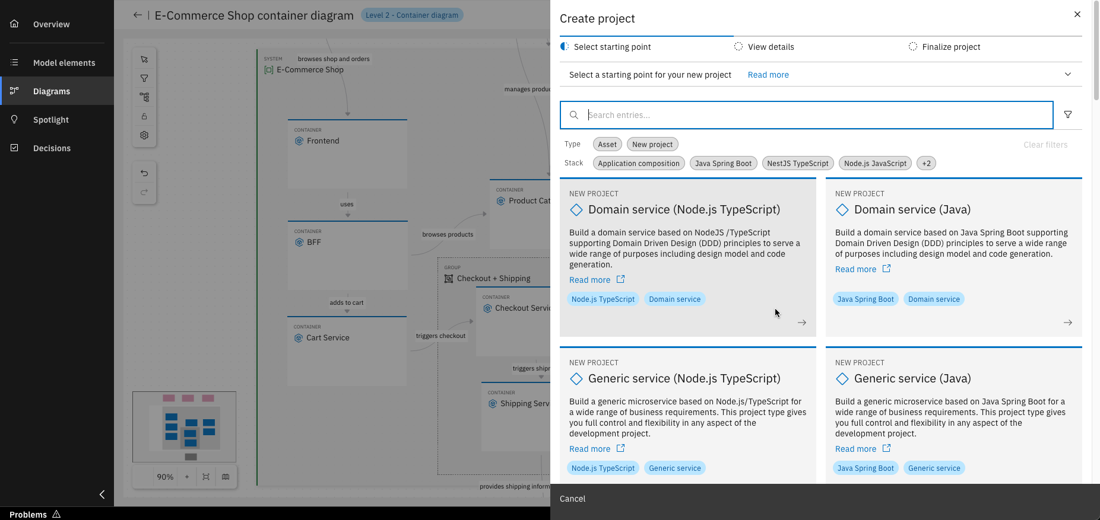
Task: Focus the Search entries field
Action: 807,115
